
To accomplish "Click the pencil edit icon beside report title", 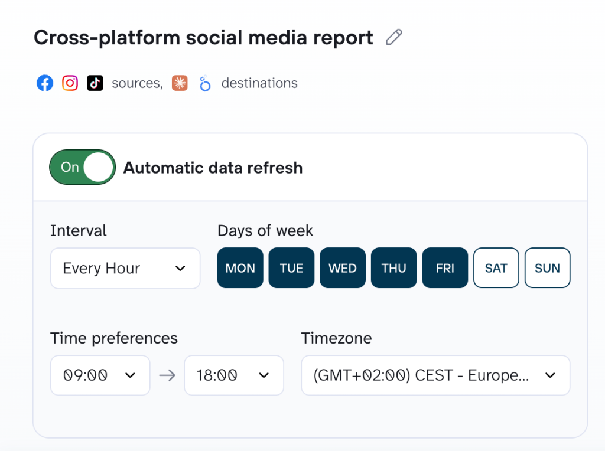I will pos(394,37).
